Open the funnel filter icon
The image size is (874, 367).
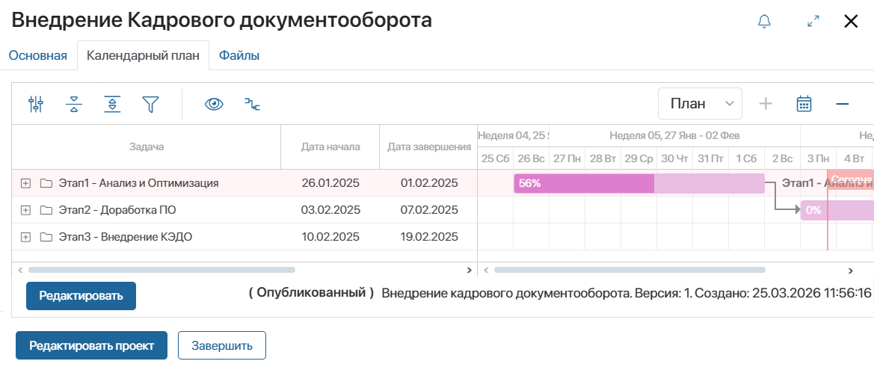coord(150,104)
